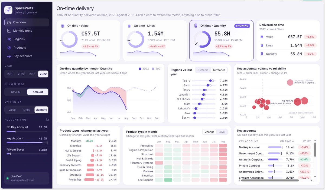This screenshot has height=190, width=325.
Task: Select the Andromeda Shipy... table row
Action: [275, 172]
